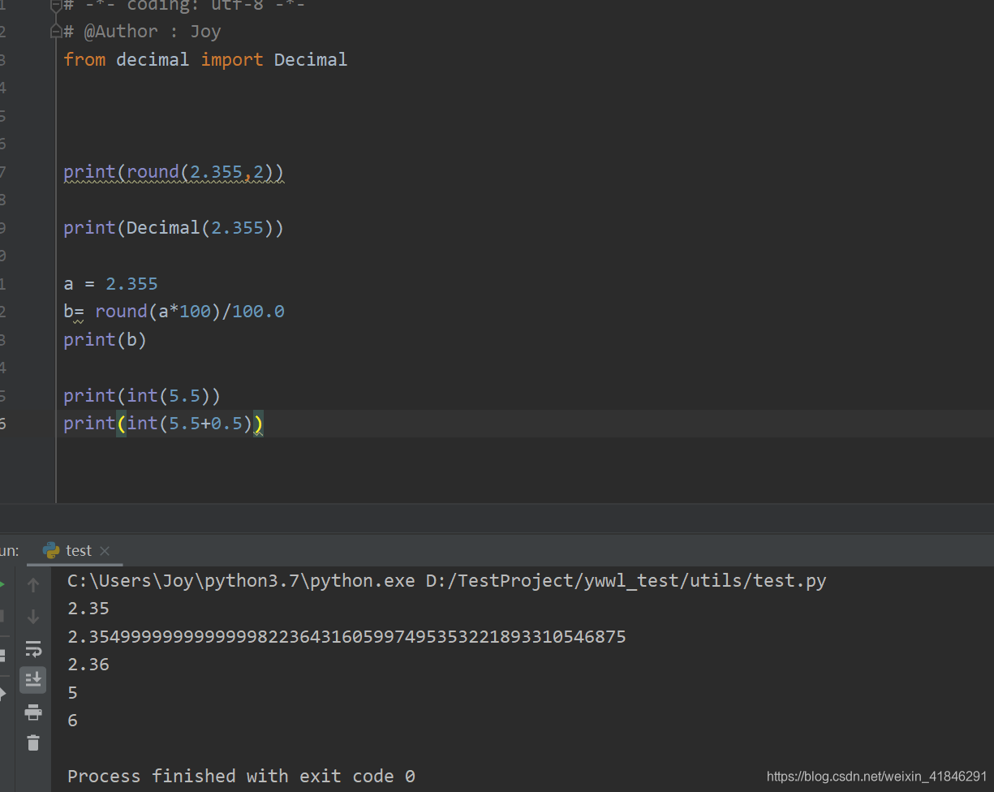The height and width of the screenshot is (792, 994).
Task: Click the Down the Stack Trace arrow
Action: [33, 617]
